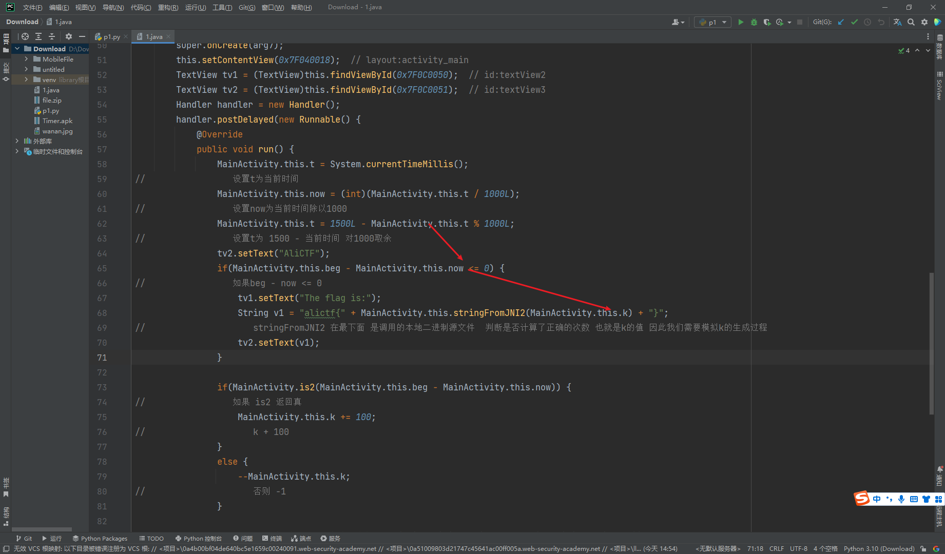Screen dimensions: 945x554
Task: Open the 导航(N) menu
Action: (113, 7)
